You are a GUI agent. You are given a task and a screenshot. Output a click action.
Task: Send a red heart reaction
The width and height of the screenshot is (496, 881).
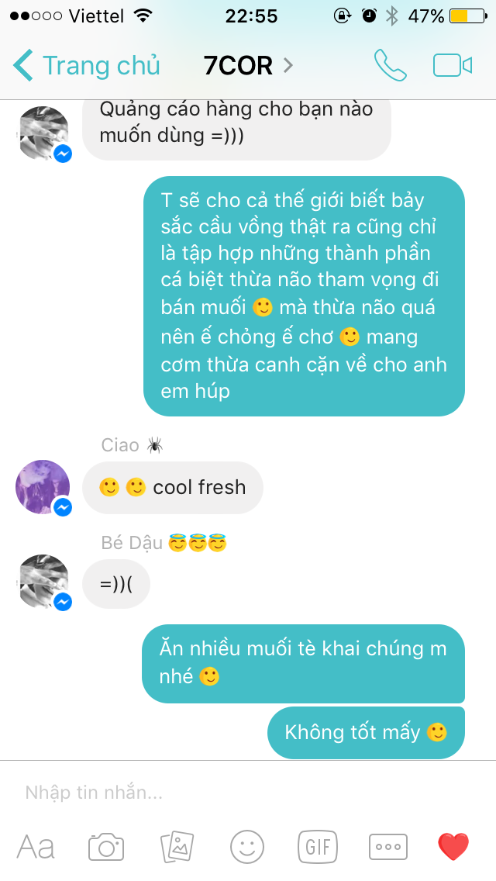(453, 847)
